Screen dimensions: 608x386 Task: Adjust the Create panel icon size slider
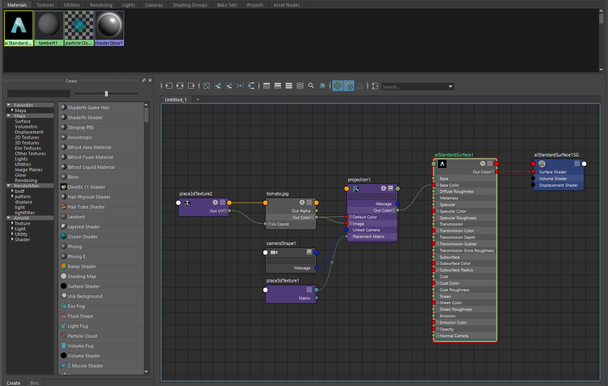coord(106,94)
